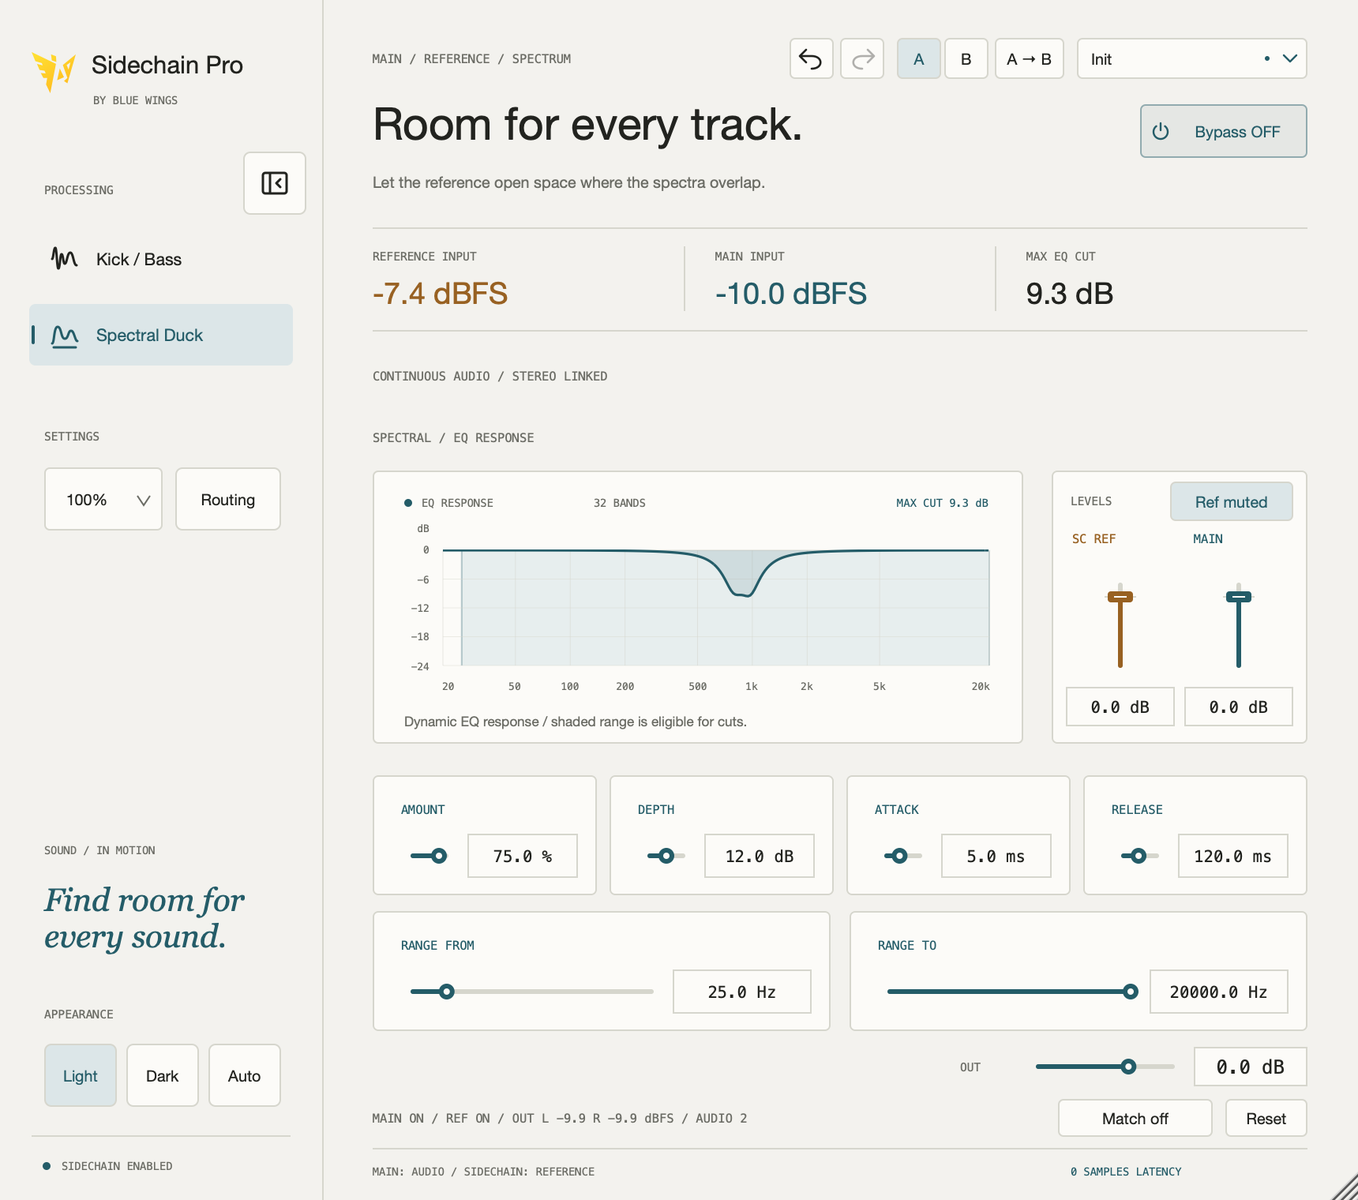The image size is (1358, 1200).
Task: Select the Light appearance mode
Action: (x=81, y=1075)
